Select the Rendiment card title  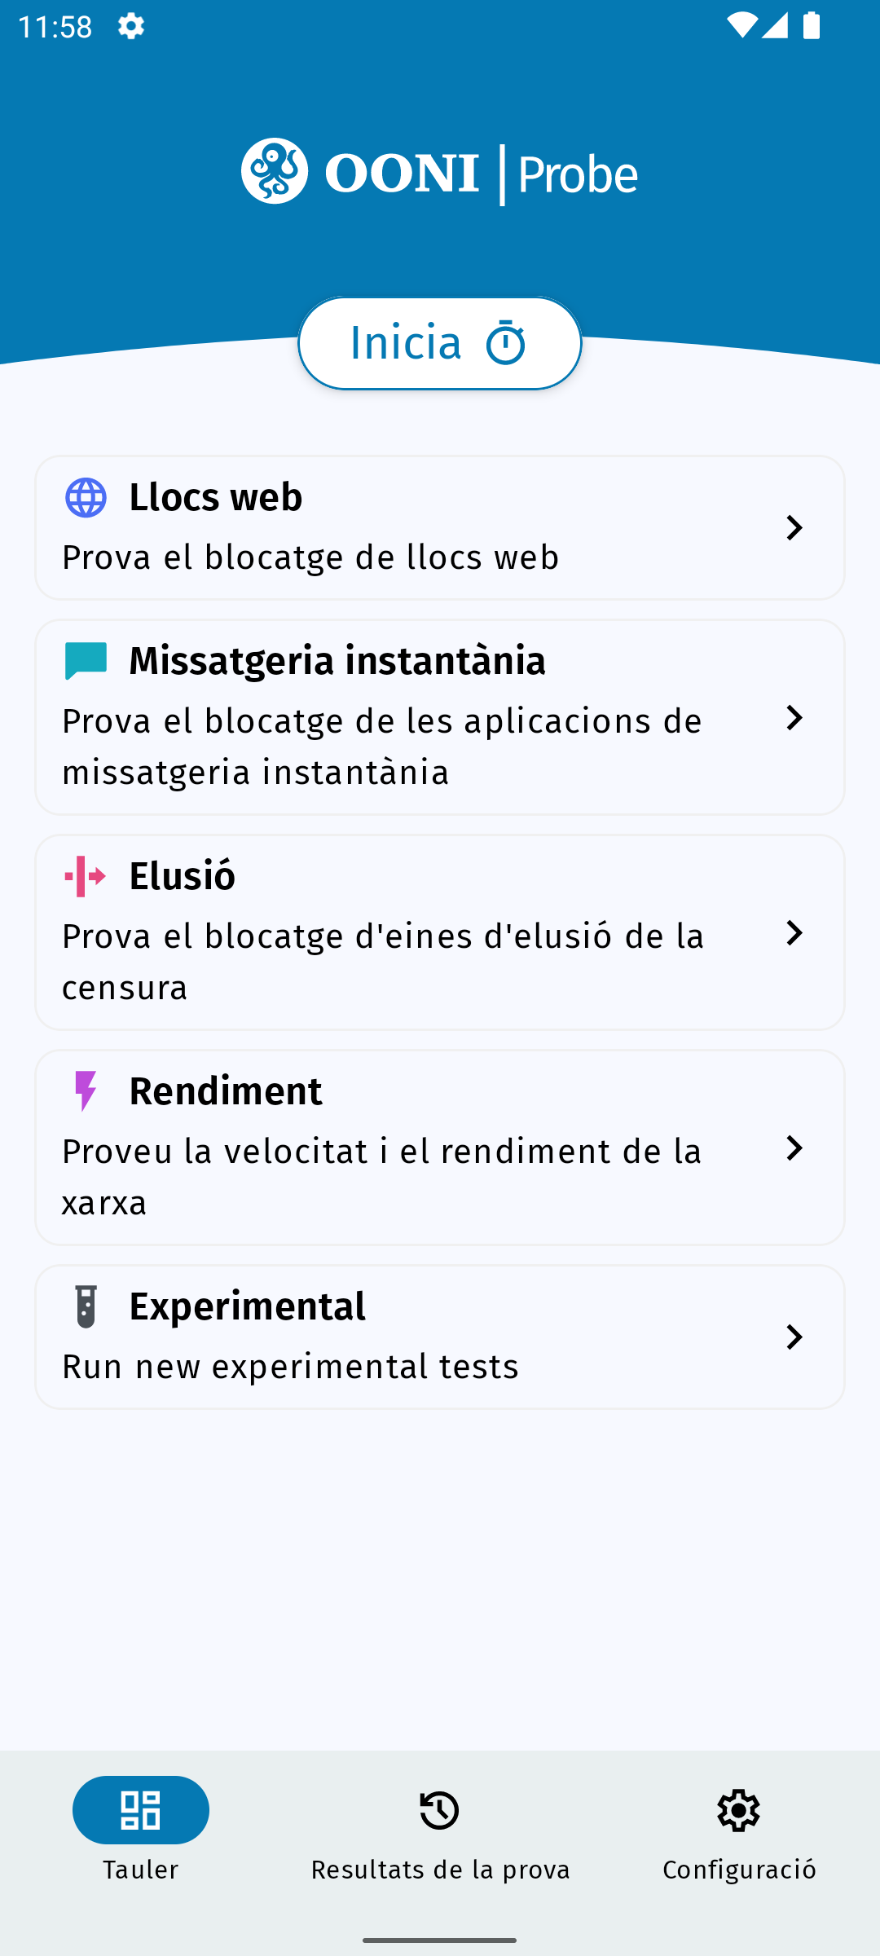coord(226,1091)
